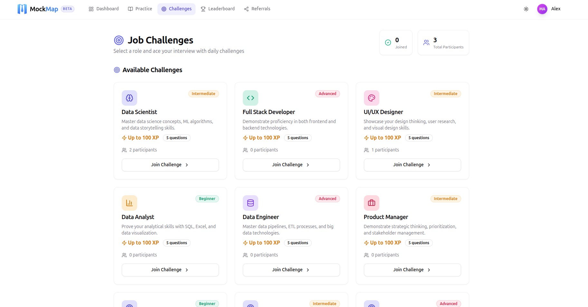This screenshot has width=588, height=307.
Task: Click the Product Manager participants icon
Action: pyautogui.click(x=366, y=255)
